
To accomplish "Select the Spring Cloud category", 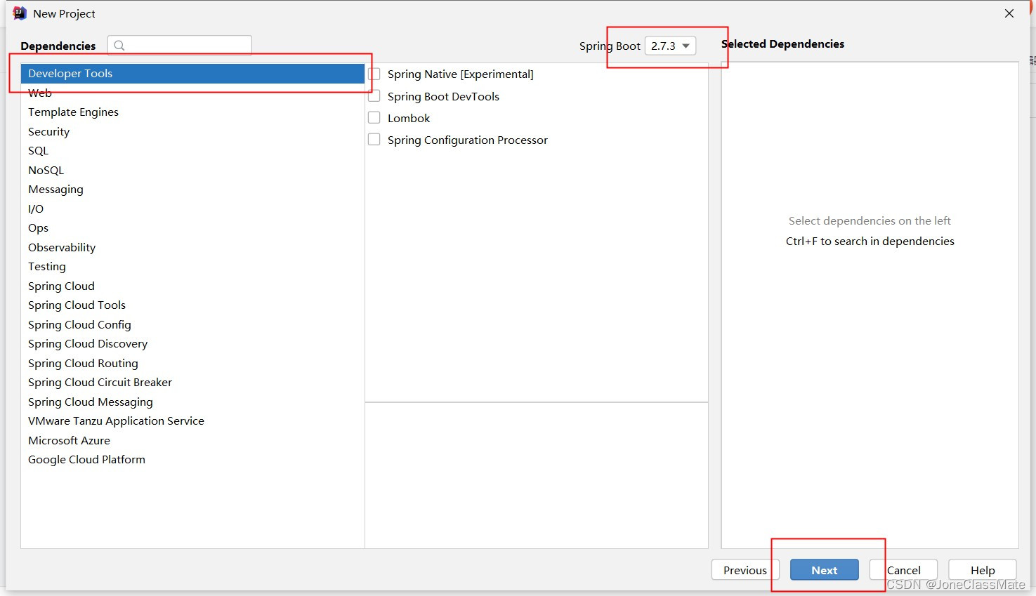I will pos(192,286).
